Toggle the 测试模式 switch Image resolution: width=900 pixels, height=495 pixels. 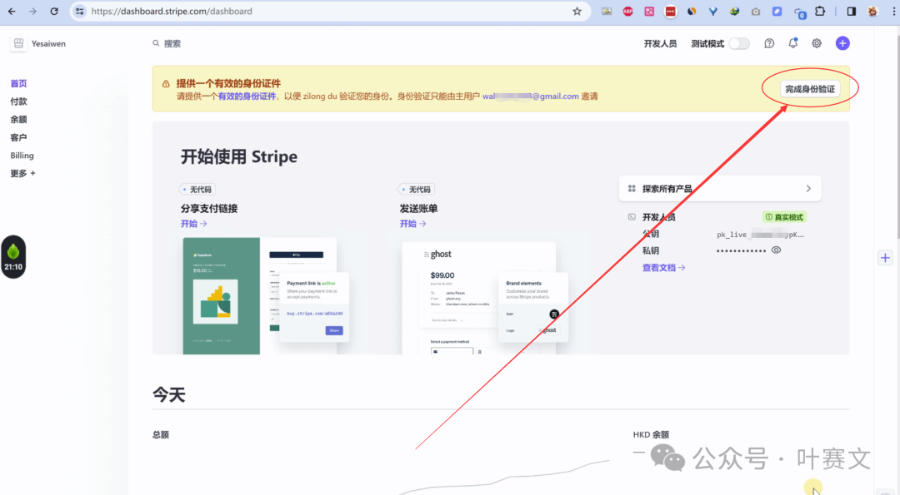(738, 43)
